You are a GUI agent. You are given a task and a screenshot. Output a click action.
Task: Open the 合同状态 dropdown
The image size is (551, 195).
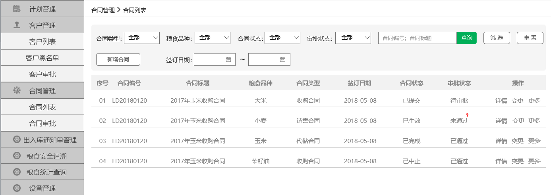(282, 38)
